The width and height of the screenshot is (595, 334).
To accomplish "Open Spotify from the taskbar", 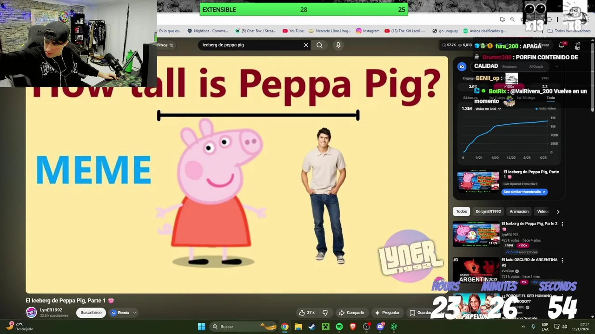I will pyautogui.click(x=339, y=327).
